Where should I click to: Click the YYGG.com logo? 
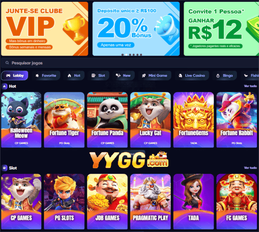[129, 160]
